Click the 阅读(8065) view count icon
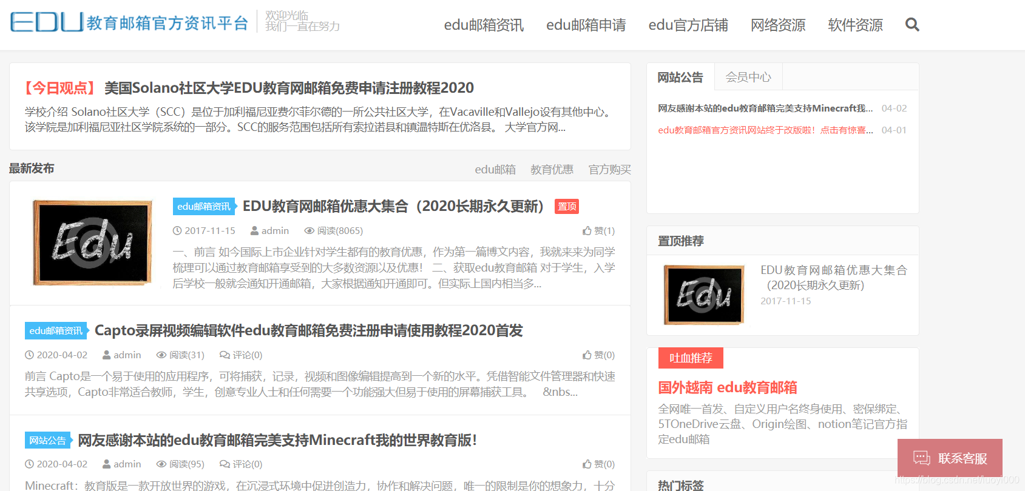The image size is (1025, 491). (333, 231)
